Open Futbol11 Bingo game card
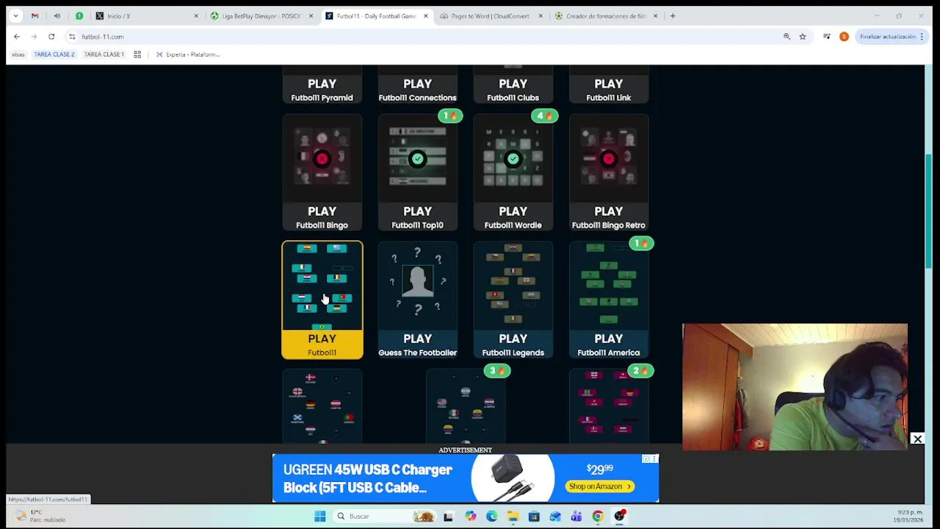The width and height of the screenshot is (940, 529). point(322,173)
